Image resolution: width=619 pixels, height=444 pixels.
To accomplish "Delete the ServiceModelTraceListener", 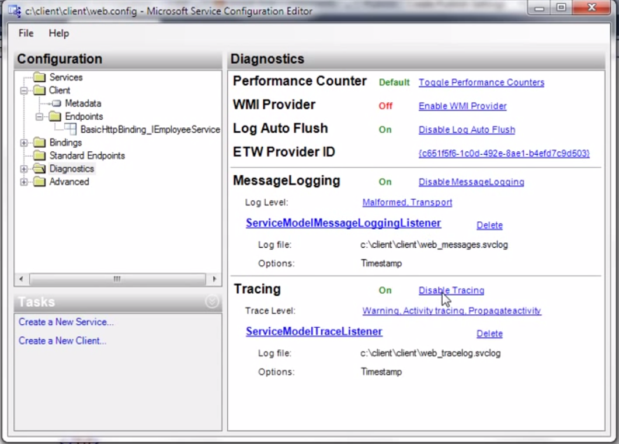I will pyautogui.click(x=489, y=333).
